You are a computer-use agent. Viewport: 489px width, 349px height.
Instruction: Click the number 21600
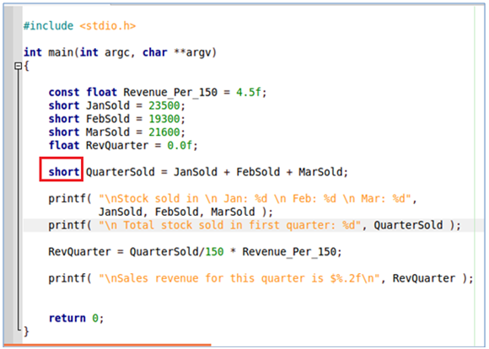[164, 132]
